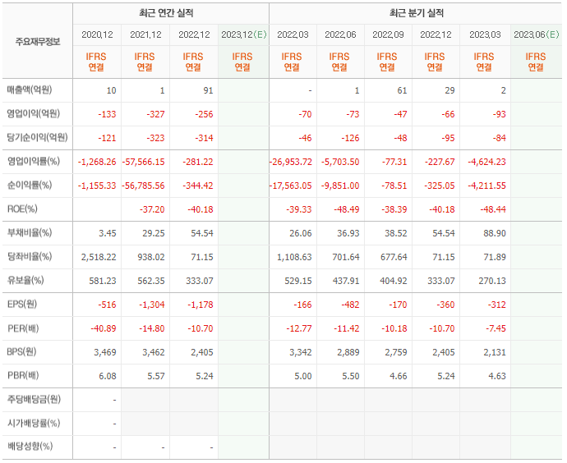Image resolution: width=567 pixels, height=463 pixels.
Task: Select the '영업이익률(%)' row label
Action: [x=34, y=162]
